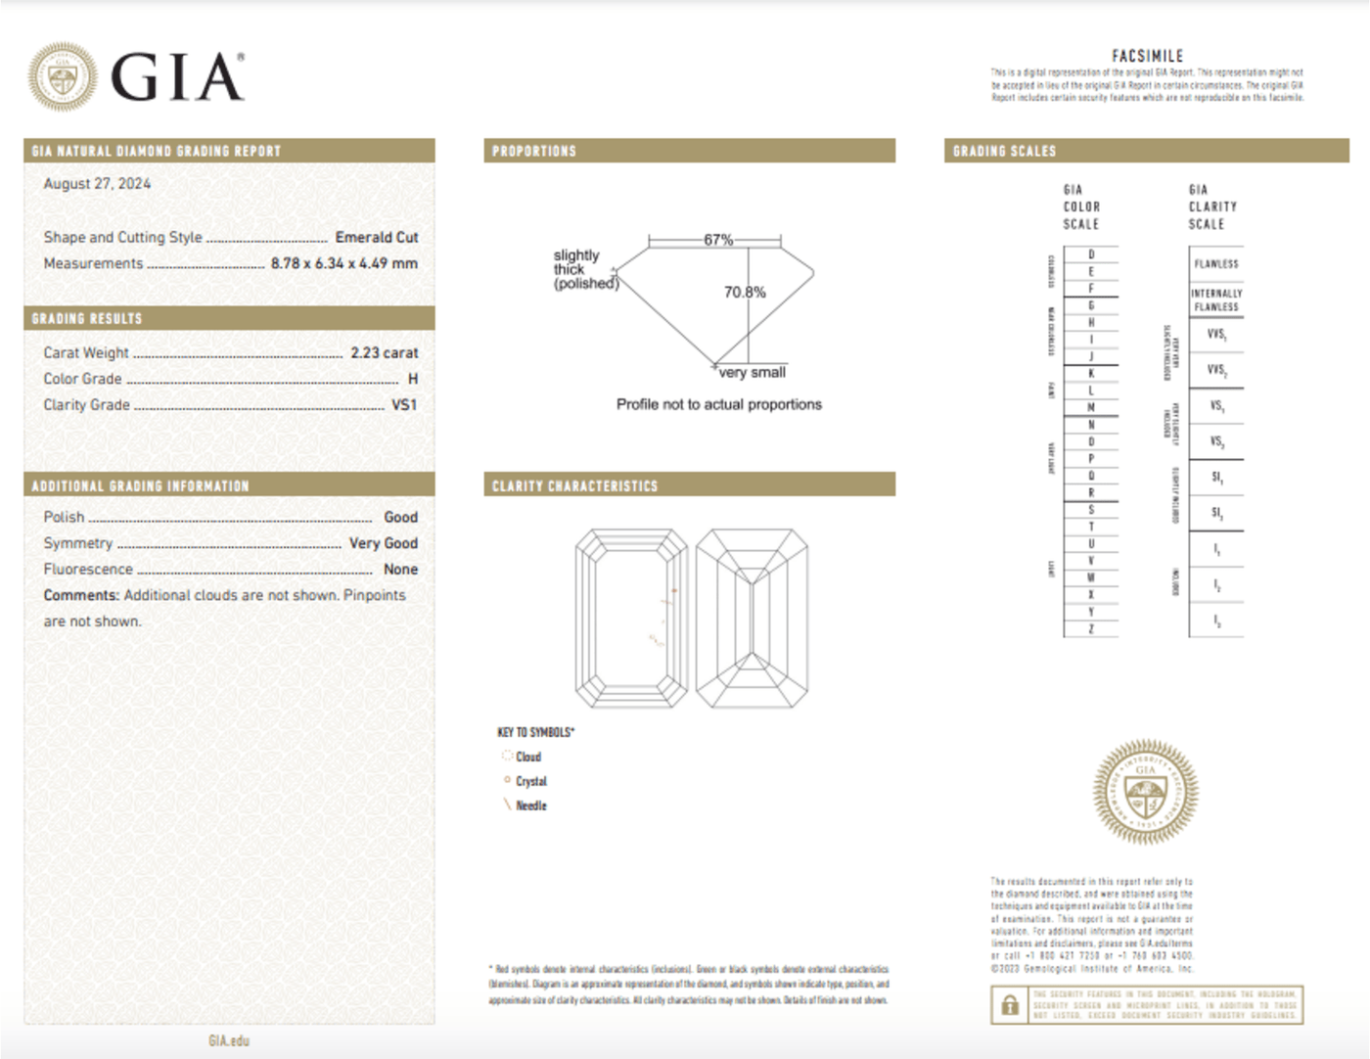Click the crown-view emerald cut diagram
1370x1059 pixels.
click(631, 618)
